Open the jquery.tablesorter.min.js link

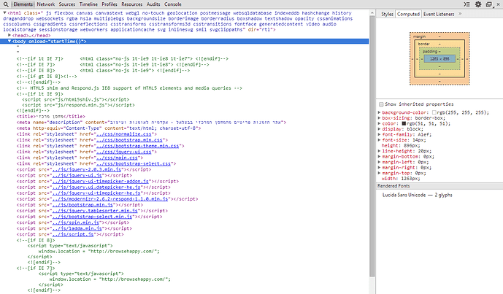[x=95, y=211]
